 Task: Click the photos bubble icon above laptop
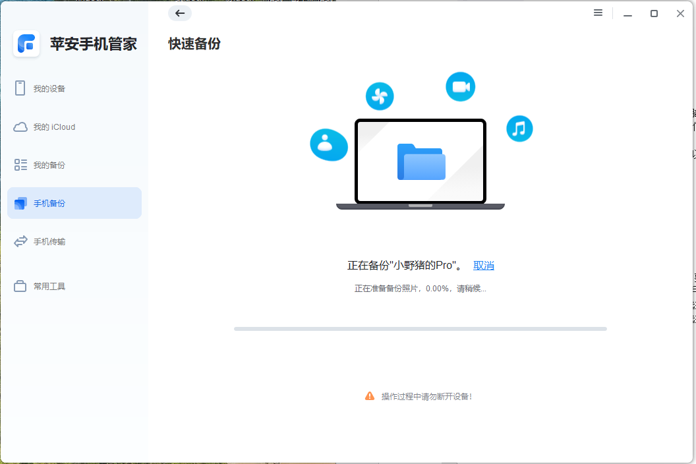[380, 96]
